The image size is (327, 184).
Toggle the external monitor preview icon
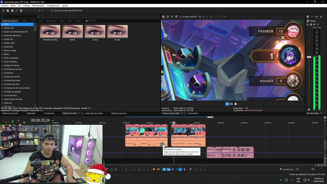(168, 17)
